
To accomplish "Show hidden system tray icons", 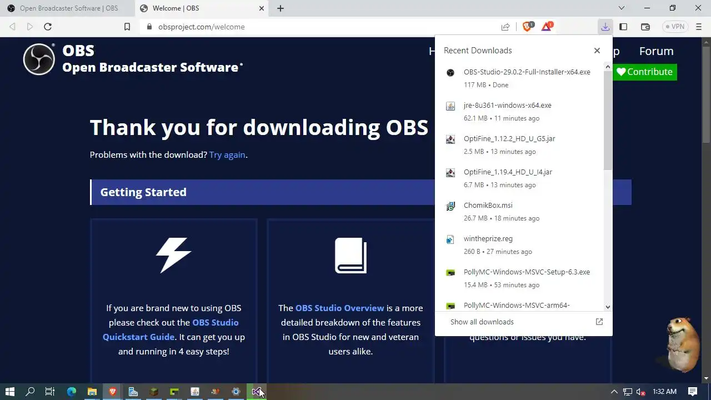I will 614,392.
